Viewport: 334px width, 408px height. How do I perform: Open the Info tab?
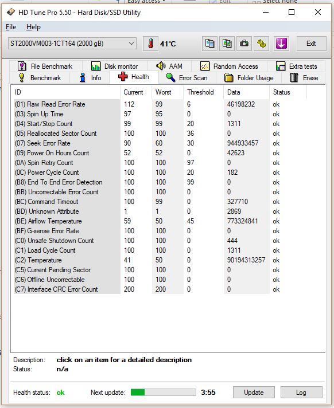(90, 78)
